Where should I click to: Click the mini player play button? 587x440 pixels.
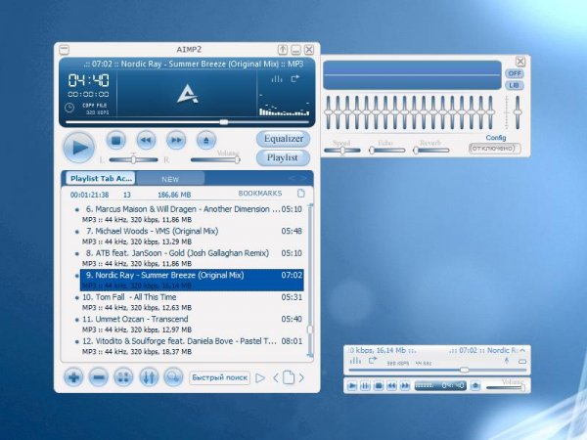pos(352,386)
